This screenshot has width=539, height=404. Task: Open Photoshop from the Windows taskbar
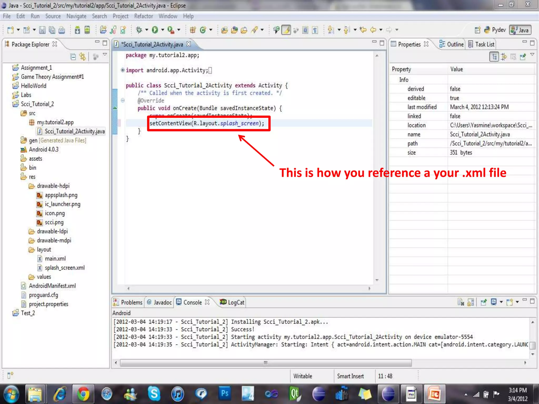(225, 393)
